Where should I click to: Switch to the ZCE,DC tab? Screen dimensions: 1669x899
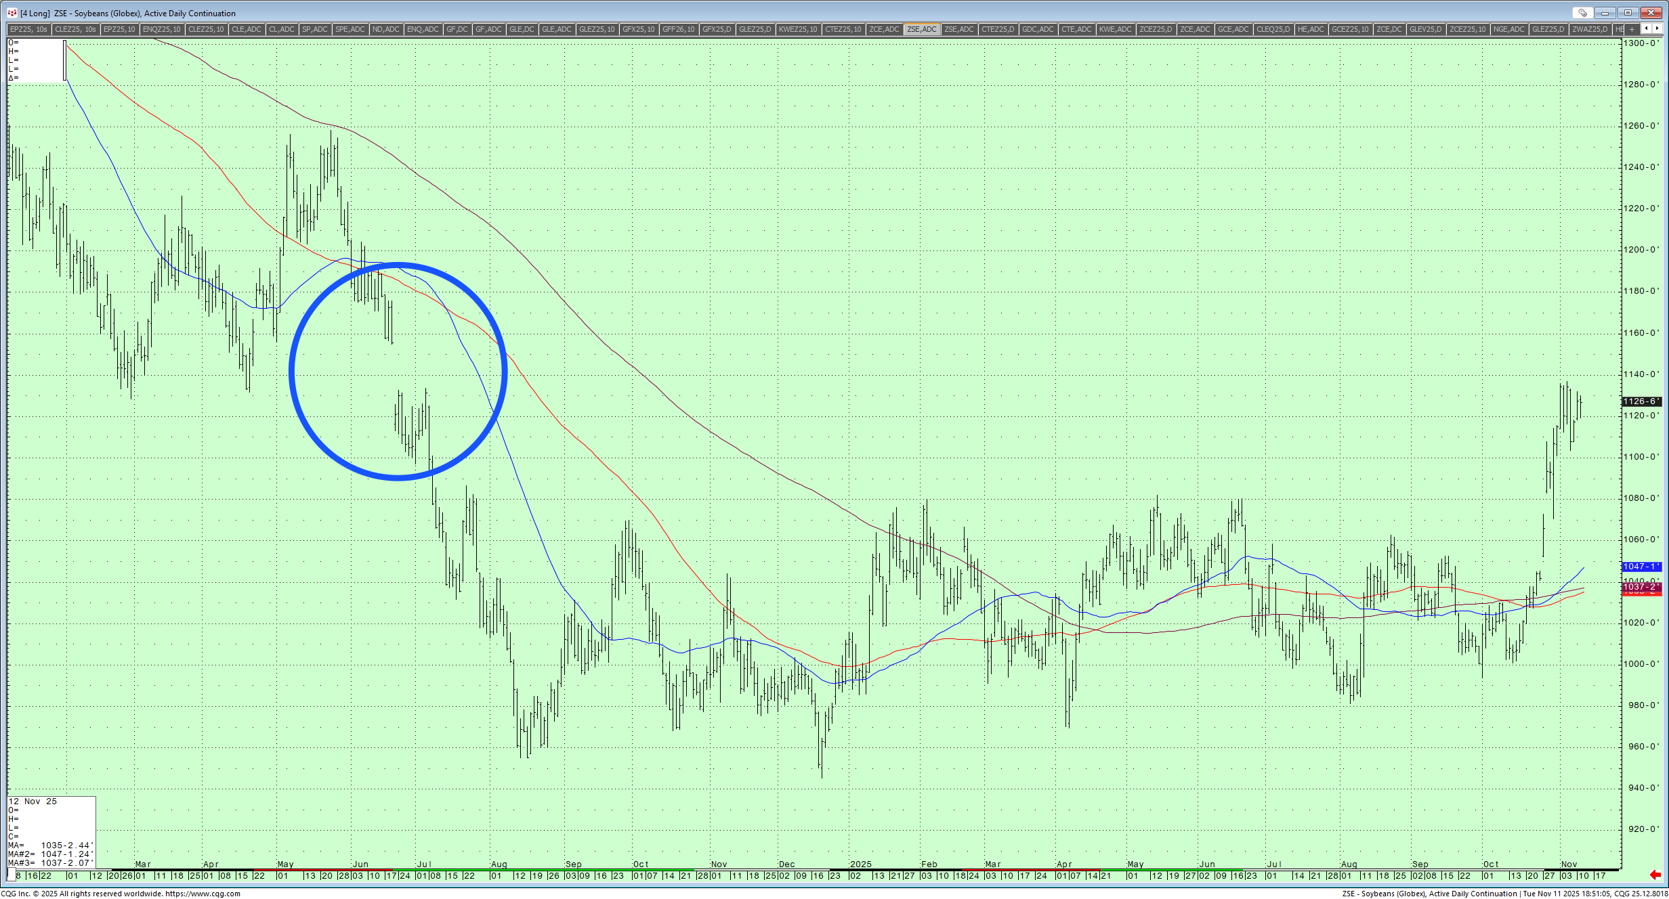(x=1388, y=29)
